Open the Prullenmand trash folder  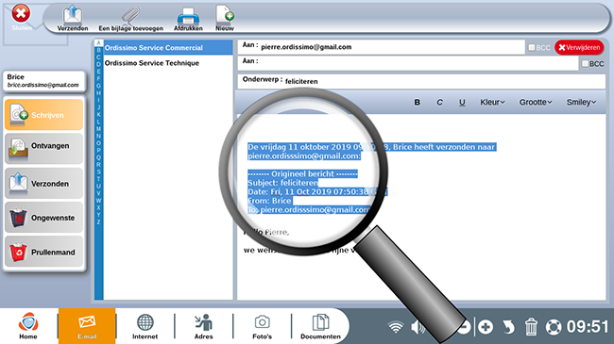43,252
